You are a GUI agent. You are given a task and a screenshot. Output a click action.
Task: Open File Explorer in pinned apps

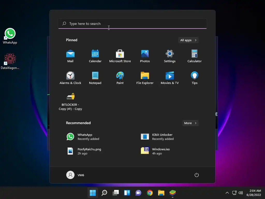click(x=145, y=78)
